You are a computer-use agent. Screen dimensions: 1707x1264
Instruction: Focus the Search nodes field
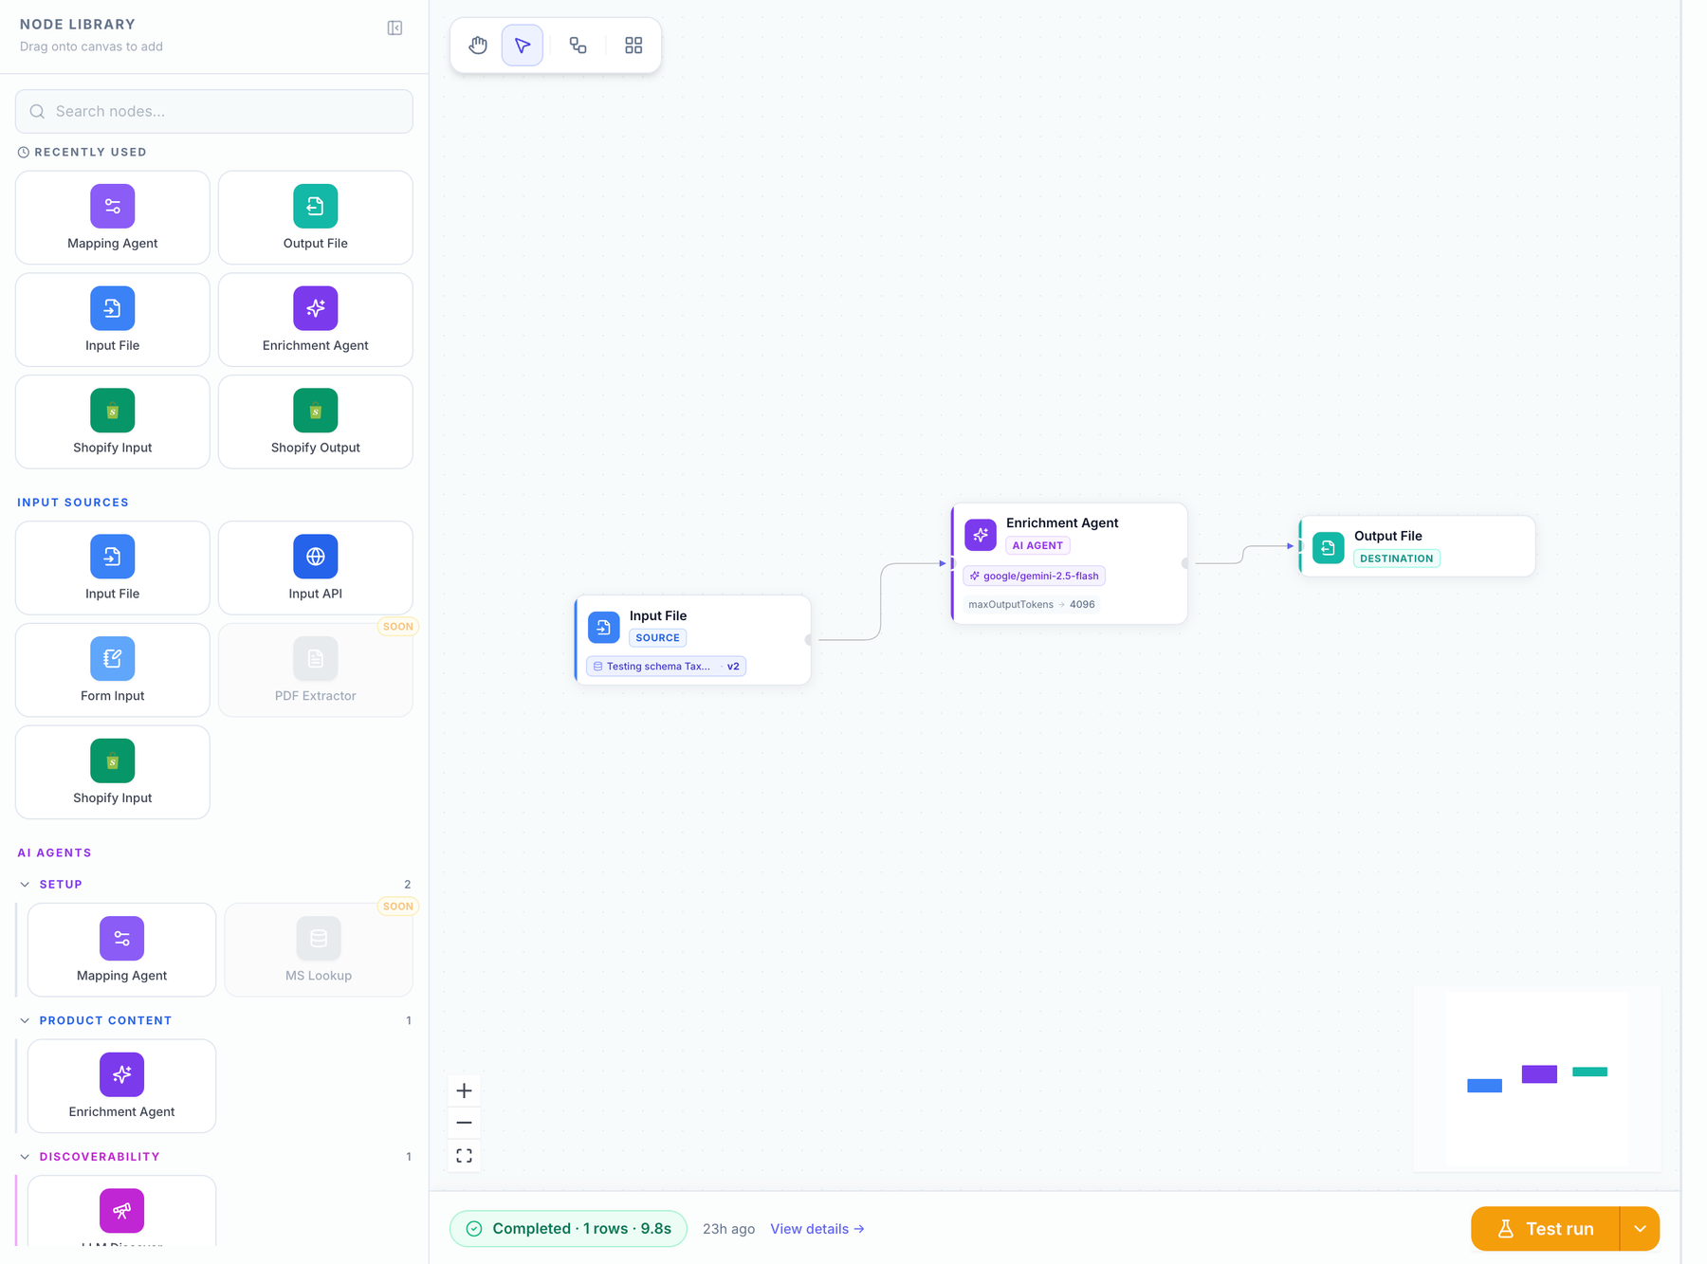(214, 112)
